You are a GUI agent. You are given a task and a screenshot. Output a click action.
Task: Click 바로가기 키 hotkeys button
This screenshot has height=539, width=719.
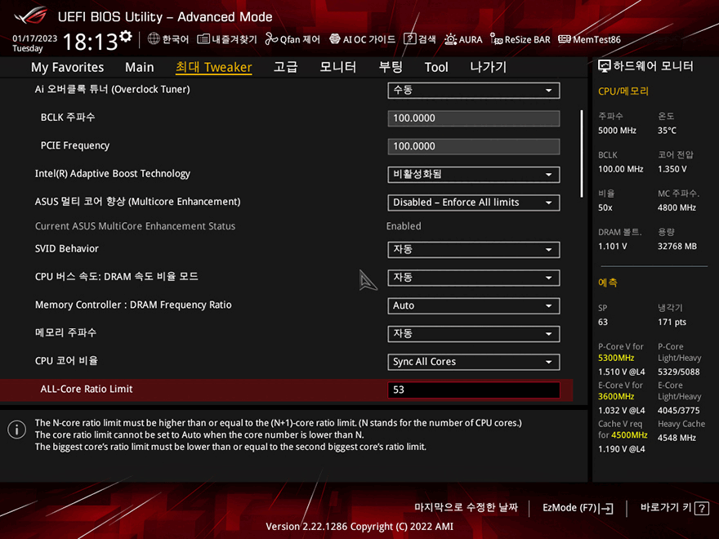pos(675,508)
